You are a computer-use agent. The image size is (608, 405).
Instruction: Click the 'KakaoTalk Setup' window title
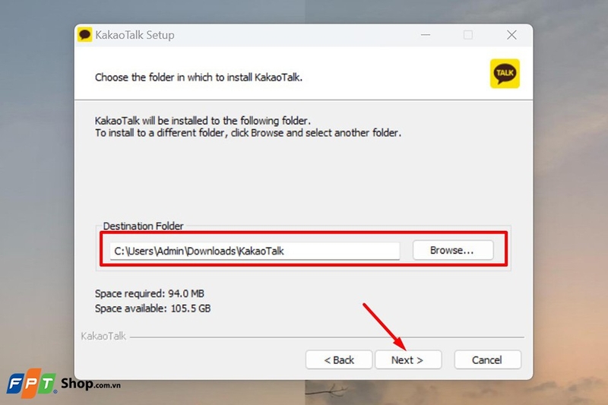click(x=135, y=35)
